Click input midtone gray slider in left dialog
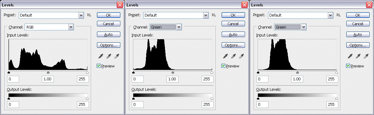Screen dimensions: 374x115 [x=48, y=73]
